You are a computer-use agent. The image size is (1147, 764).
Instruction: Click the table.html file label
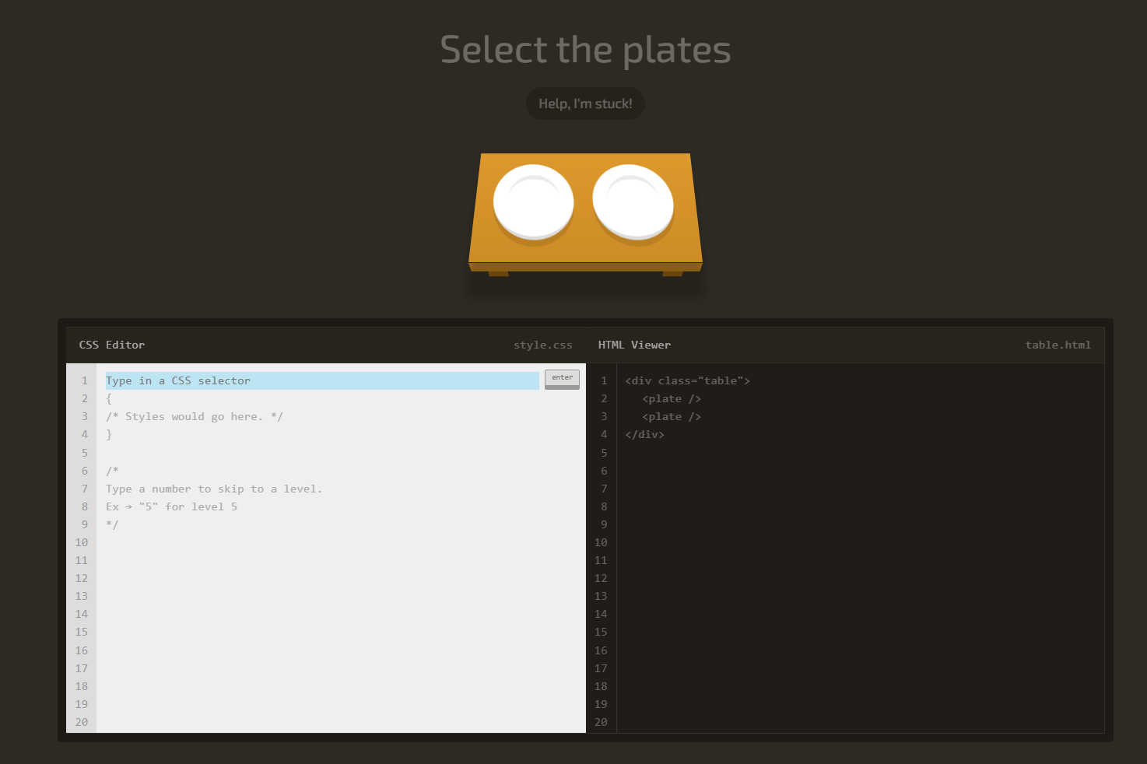click(1058, 345)
